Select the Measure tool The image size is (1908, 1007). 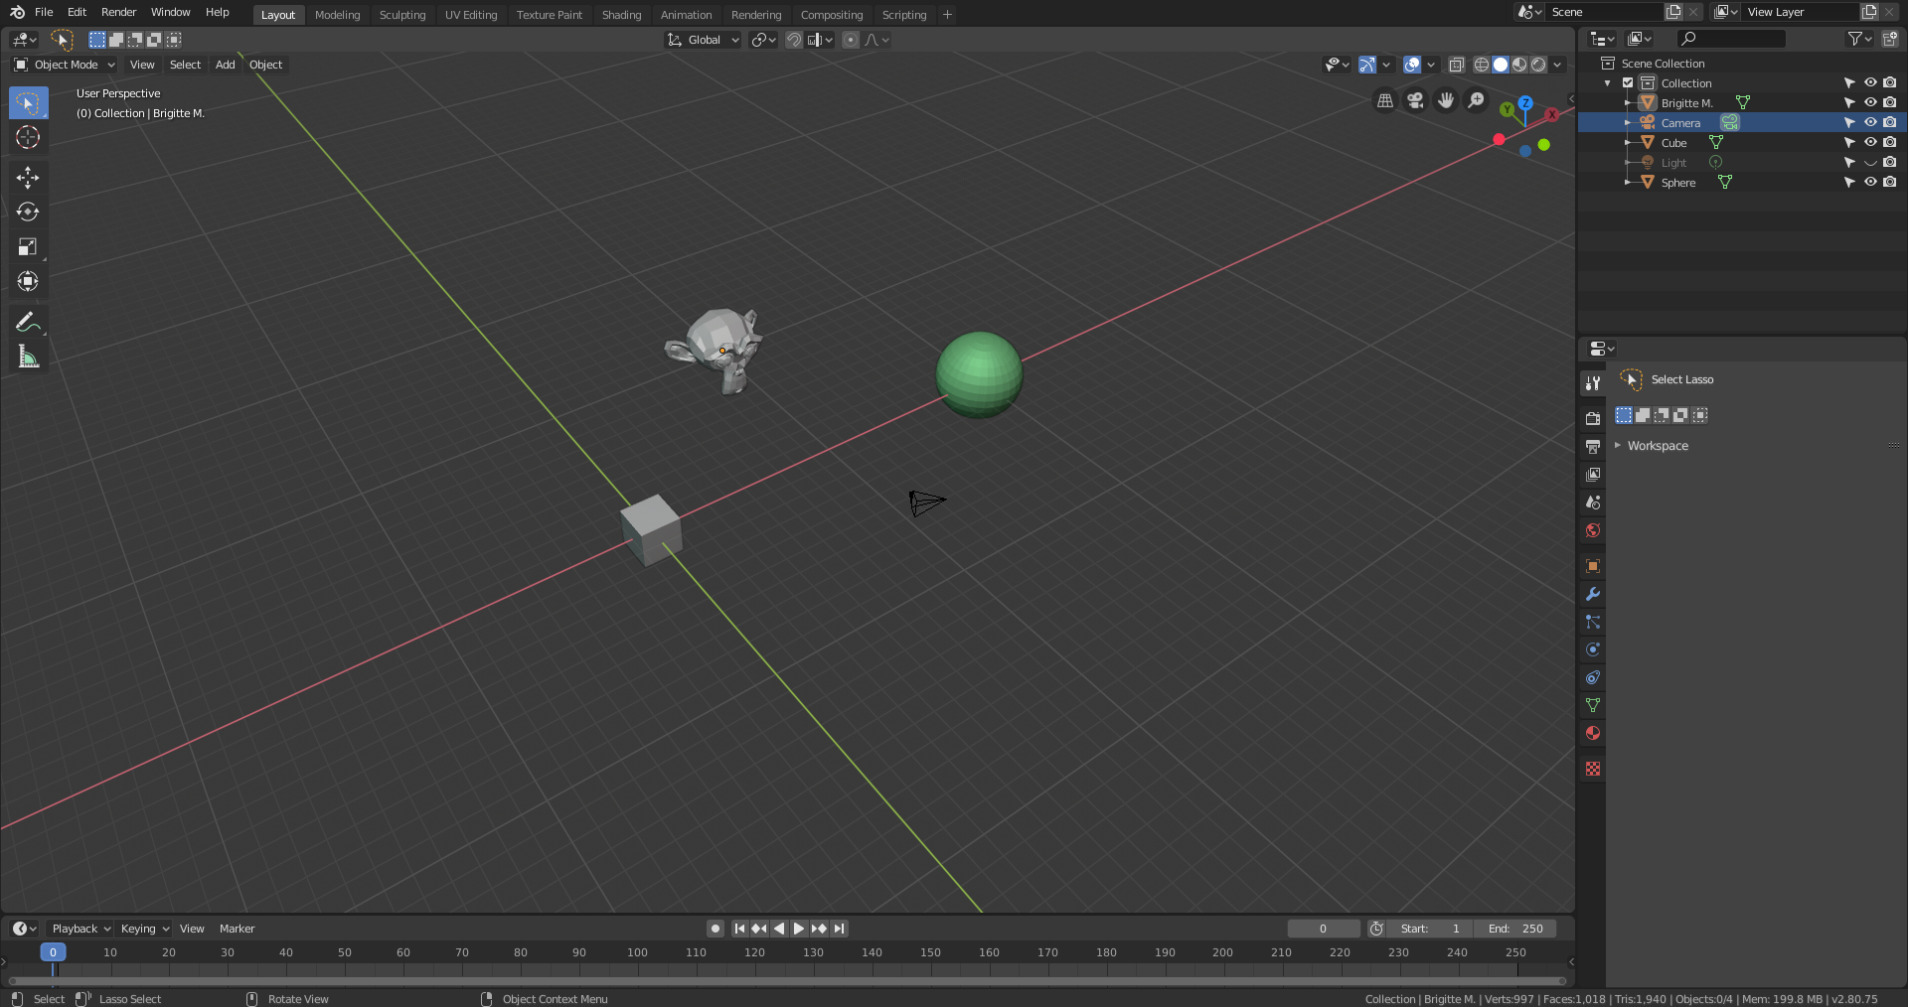tap(28, 358)
